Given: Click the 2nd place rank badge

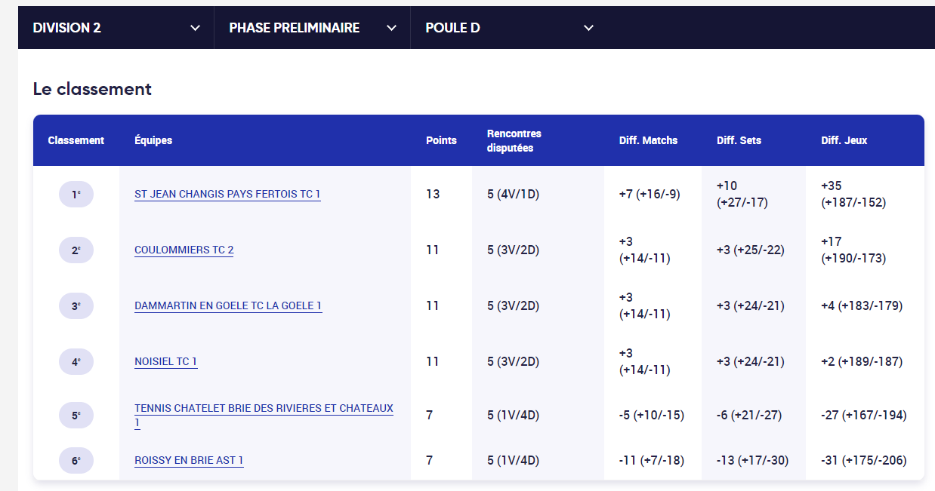Looking at the screenshot, I should 76,250.
